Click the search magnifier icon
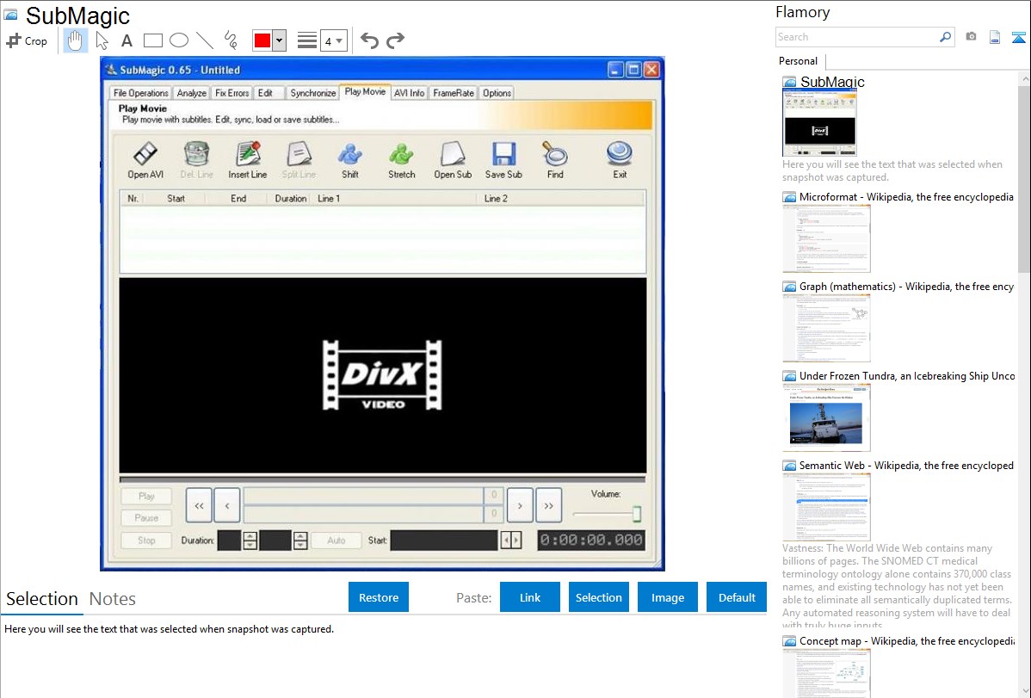1031x698 pixels. tap(945, 37)
